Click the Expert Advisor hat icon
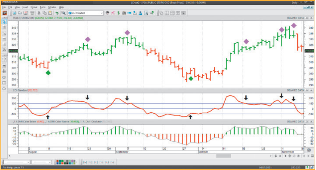 click(107, 13)
